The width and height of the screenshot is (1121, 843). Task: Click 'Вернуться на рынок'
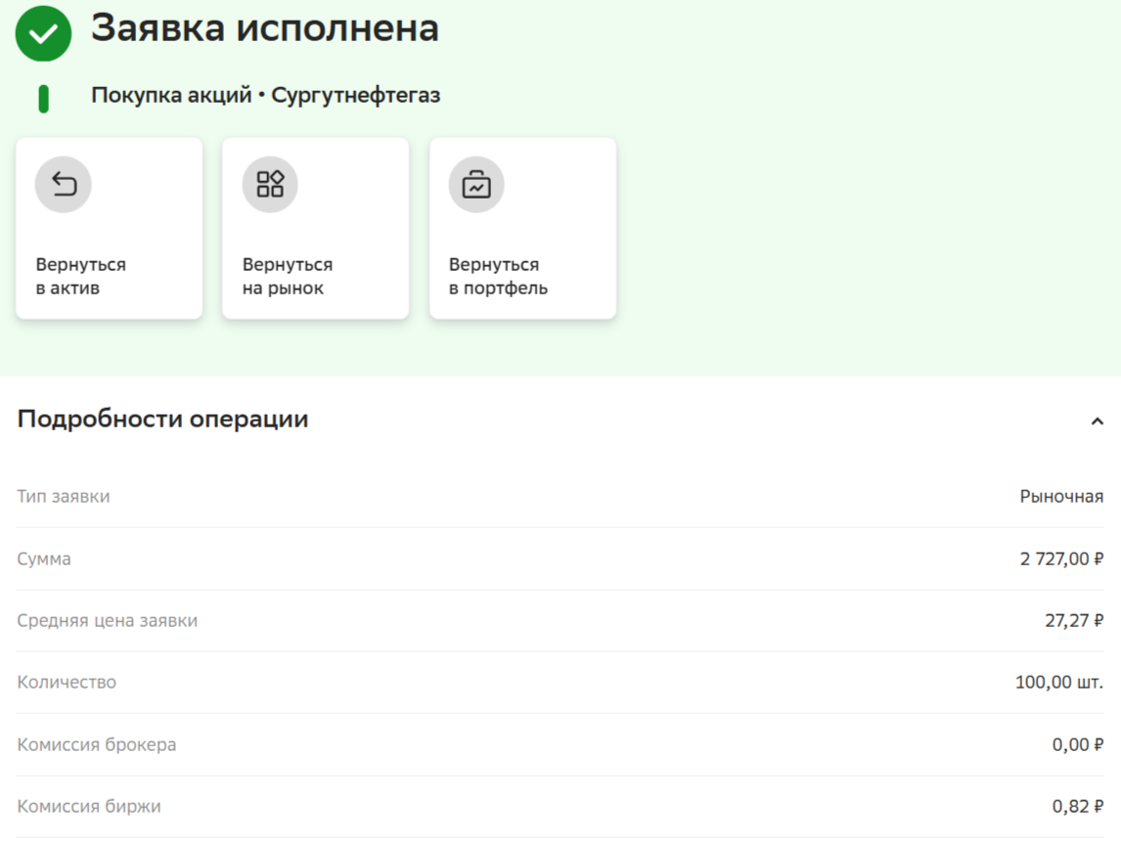315,227
